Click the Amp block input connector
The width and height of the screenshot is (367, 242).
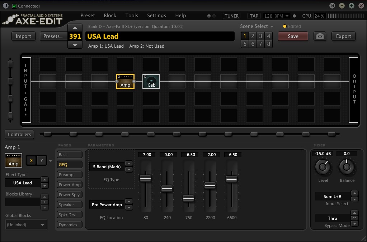point(117,82)
